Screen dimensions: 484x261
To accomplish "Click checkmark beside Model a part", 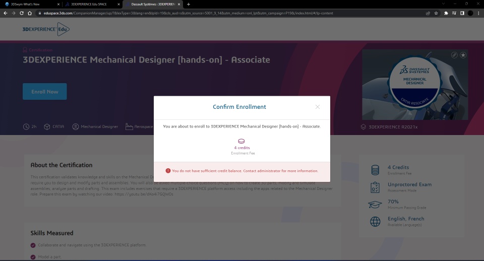I will 33,257.
